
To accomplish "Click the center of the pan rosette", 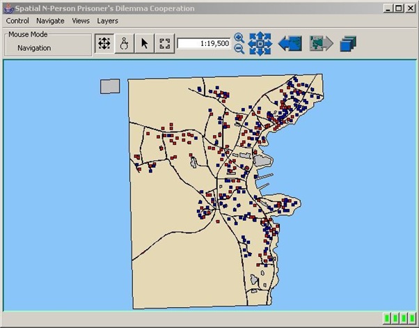I will (x=260, y=44).
